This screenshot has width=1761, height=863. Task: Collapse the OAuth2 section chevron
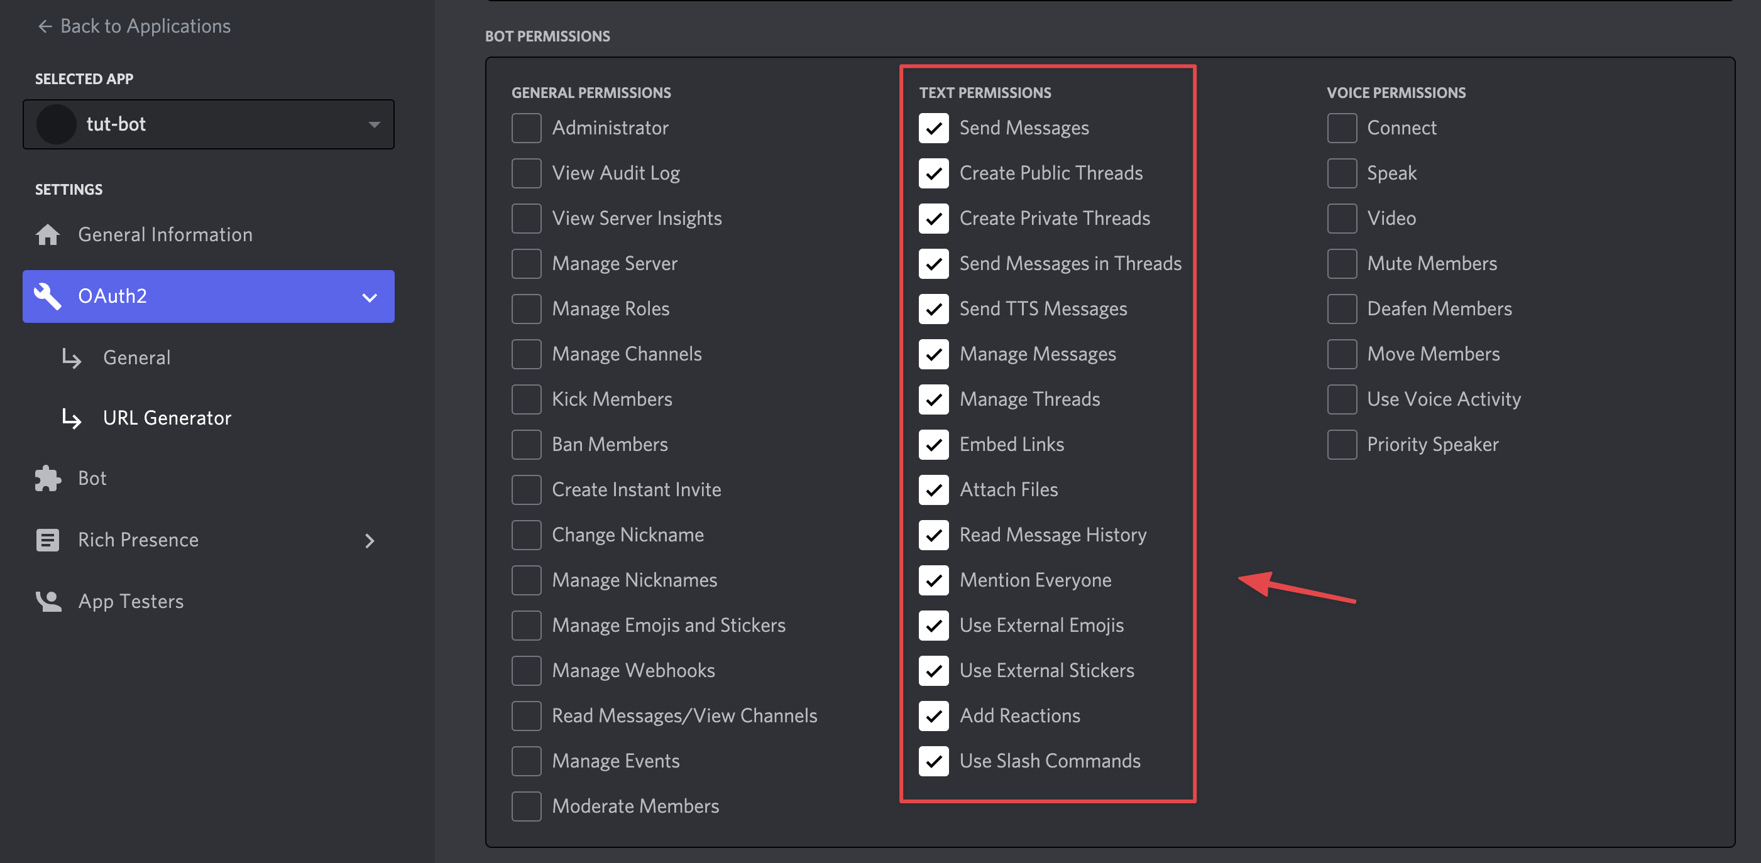(369, 297)
